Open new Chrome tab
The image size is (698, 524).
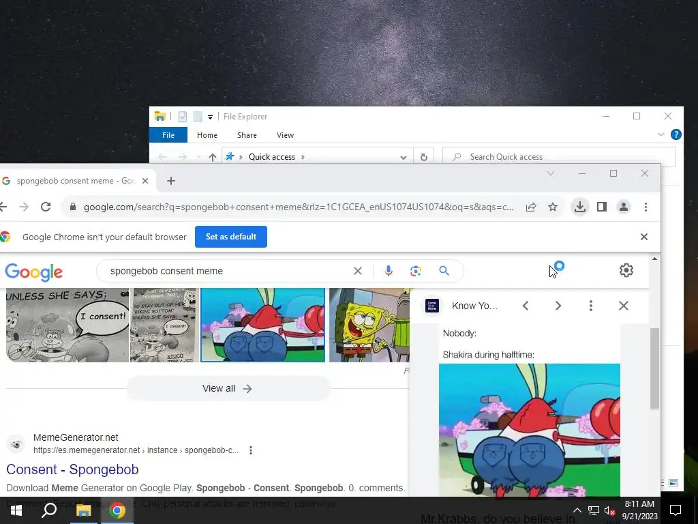pos(171,180)
